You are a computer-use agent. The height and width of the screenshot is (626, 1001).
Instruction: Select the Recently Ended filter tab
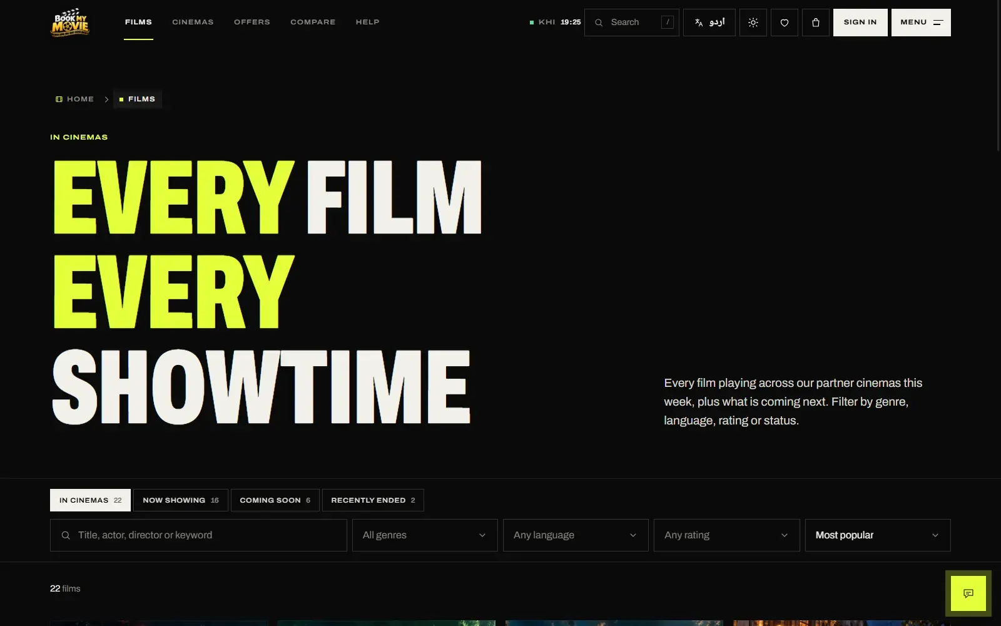click(x=373, y=500)
